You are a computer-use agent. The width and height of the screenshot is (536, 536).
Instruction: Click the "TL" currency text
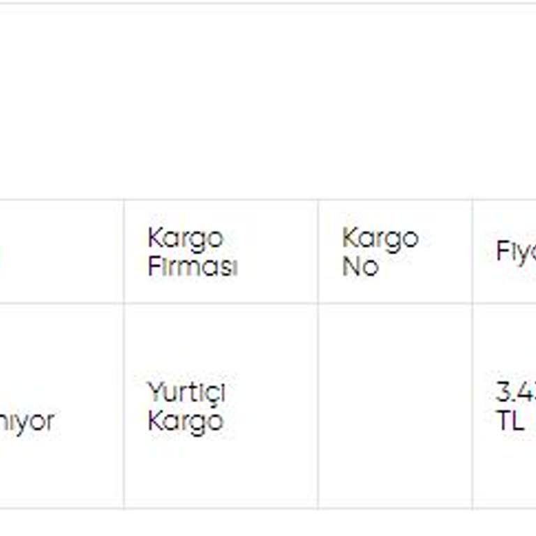pyautogui.click(x=509, y=421)
